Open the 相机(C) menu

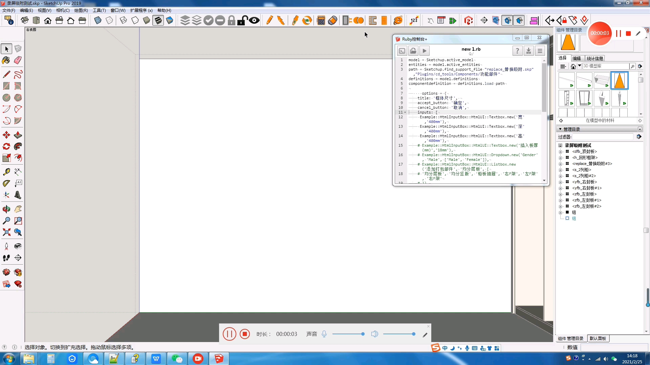tap(63, 10)
